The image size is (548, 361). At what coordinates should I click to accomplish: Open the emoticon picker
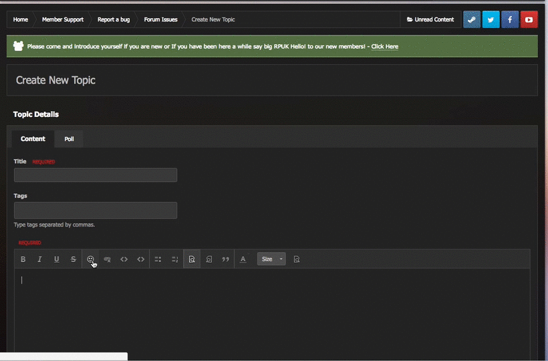pyautogui.click(x=90, y=259)
